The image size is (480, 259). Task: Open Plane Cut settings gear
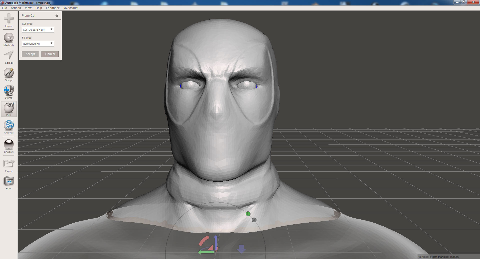[57, 16]
